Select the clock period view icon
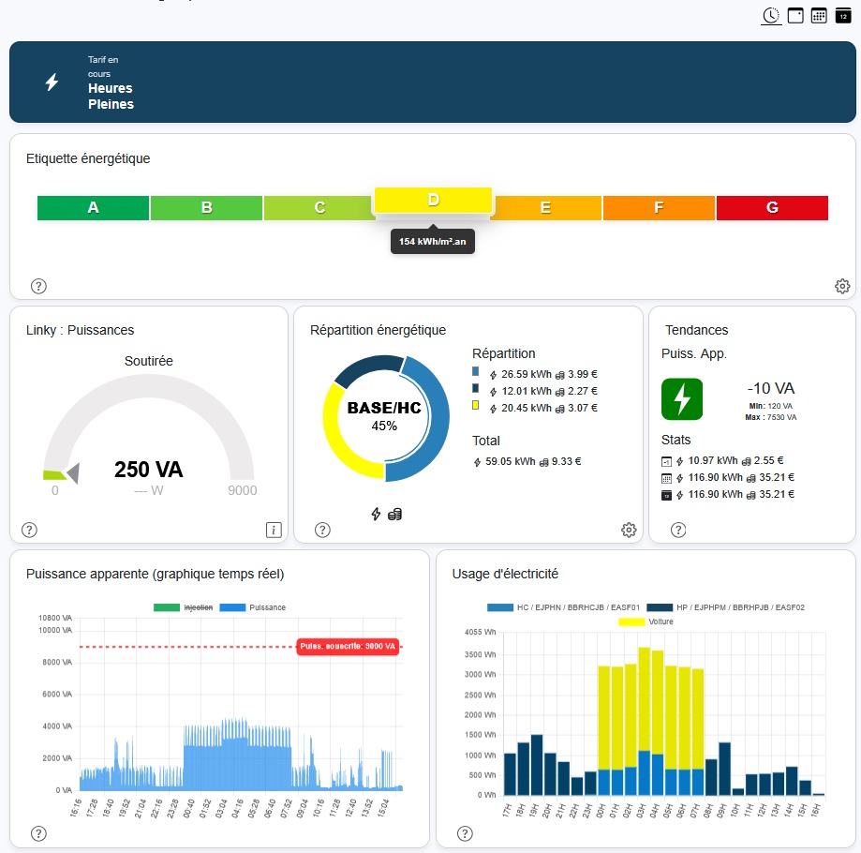The height and width of the screenshot is (853, 861). [770, 16]
